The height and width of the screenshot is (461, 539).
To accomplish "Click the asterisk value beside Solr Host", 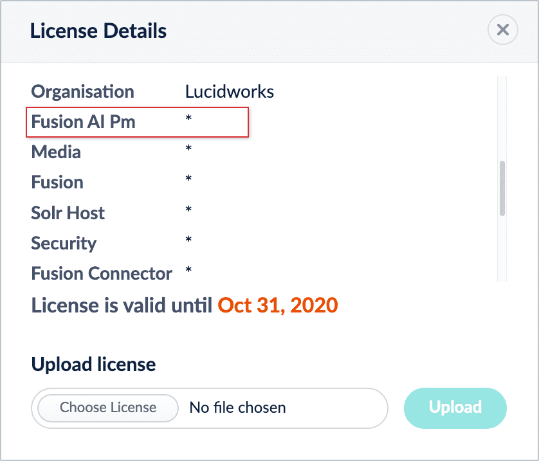I will pos(188,209).
